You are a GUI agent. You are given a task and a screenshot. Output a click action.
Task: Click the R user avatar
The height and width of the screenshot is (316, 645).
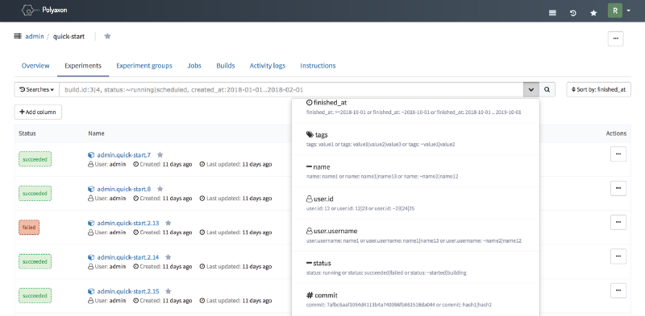[615, 10]
